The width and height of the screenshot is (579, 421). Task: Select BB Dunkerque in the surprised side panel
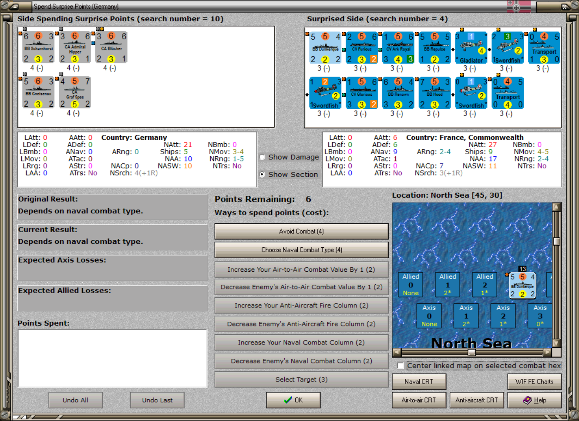coord(325,48)
